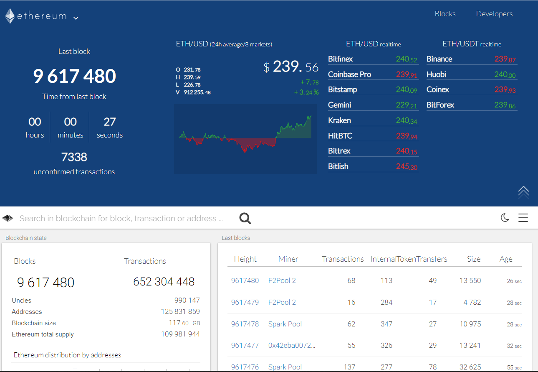This screenshot has width=538, height=372.
Task: Click the ETH/USD price chart
Action: 245,139
